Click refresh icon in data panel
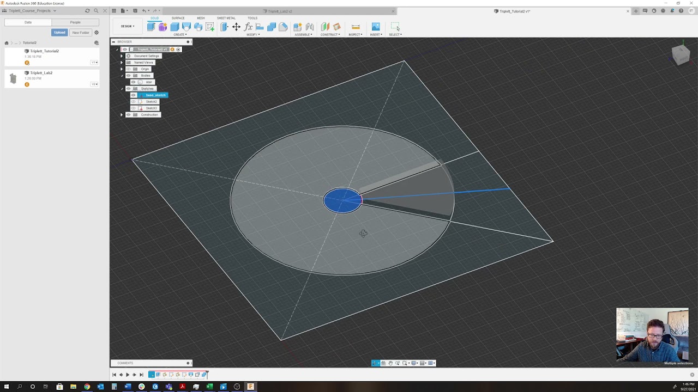 pyautogui.click(x=87, y=11)
